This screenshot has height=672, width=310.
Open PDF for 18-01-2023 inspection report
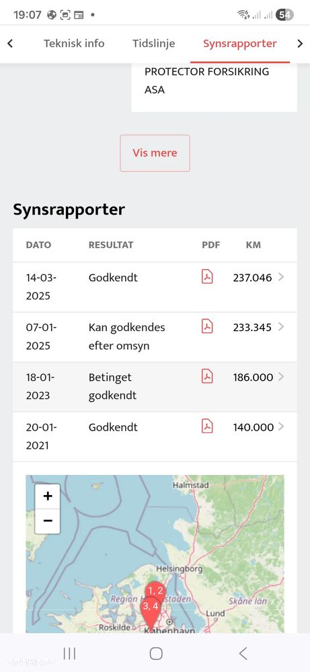[207, 376]
